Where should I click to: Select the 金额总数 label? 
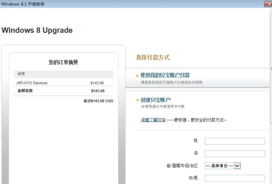point(25,91)
